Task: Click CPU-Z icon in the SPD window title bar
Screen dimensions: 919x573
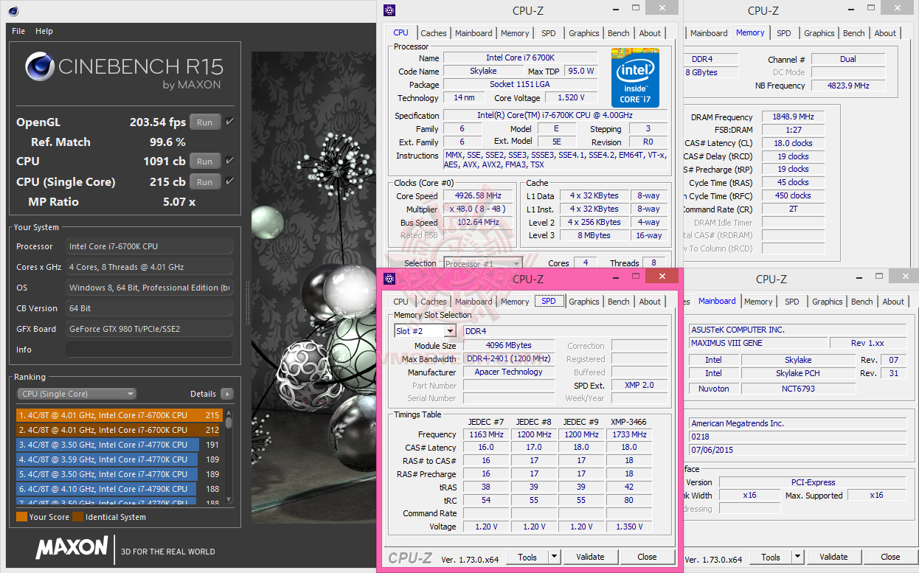Action: pyautogui.click(x=389, y=278)
